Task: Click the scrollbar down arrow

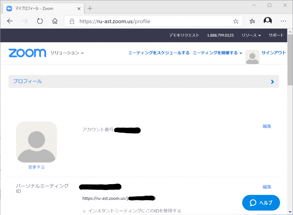Action: (290, 212)
